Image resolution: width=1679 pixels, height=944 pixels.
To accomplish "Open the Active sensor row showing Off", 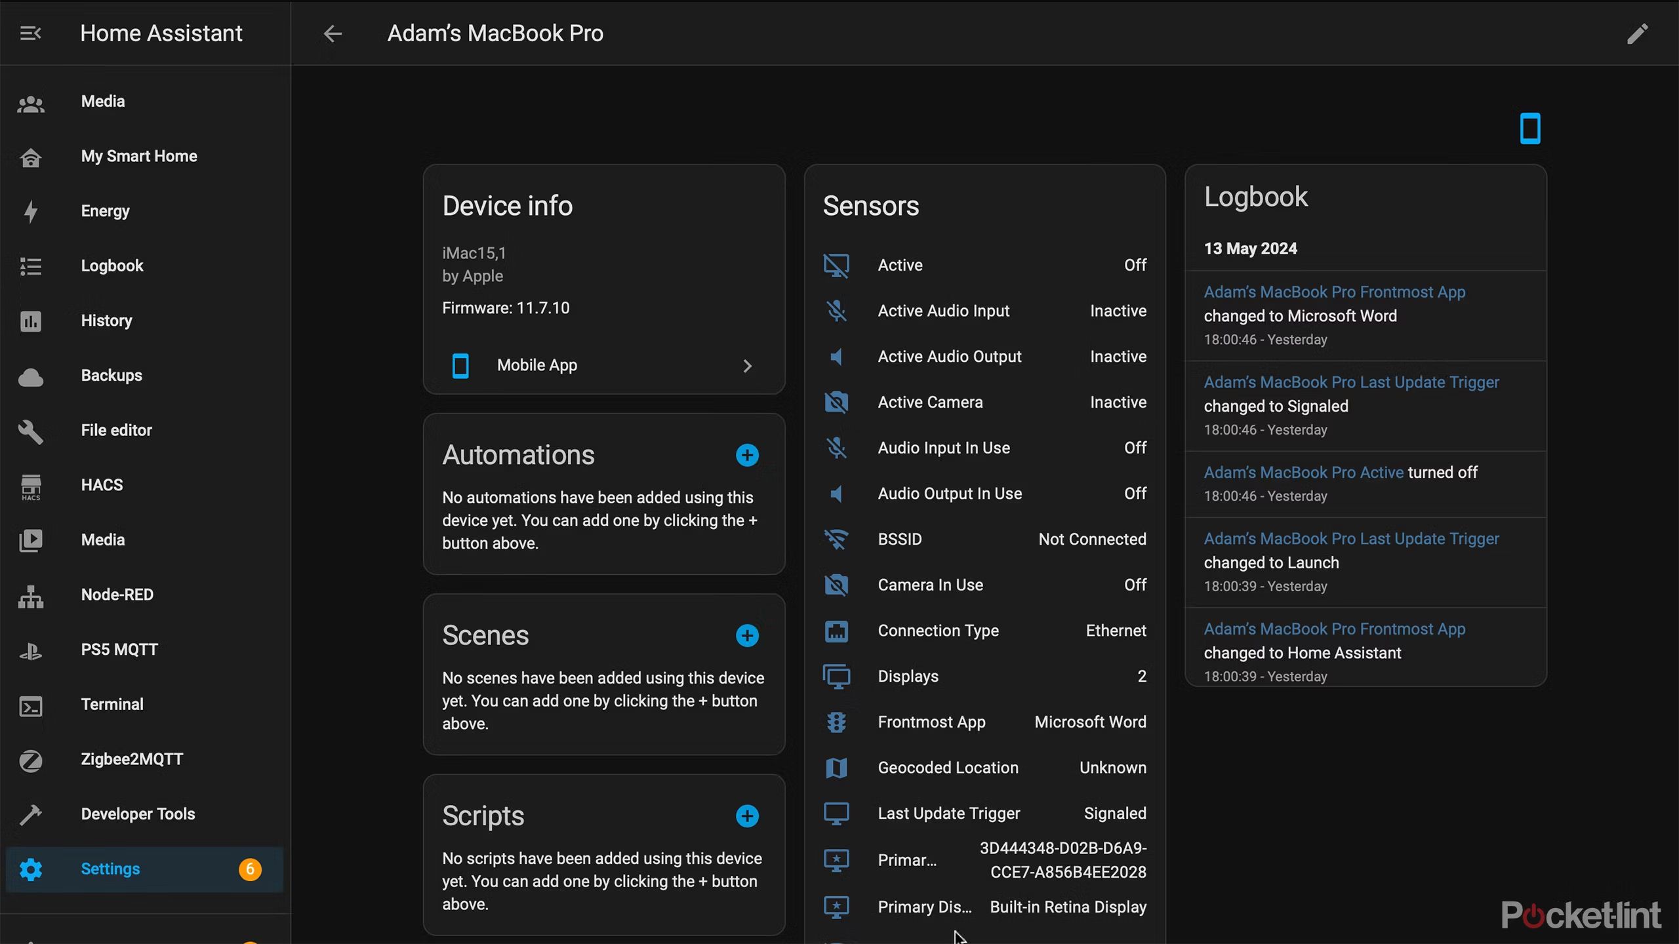I will 984,265.
